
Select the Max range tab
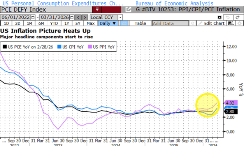[x=91, y=23]
